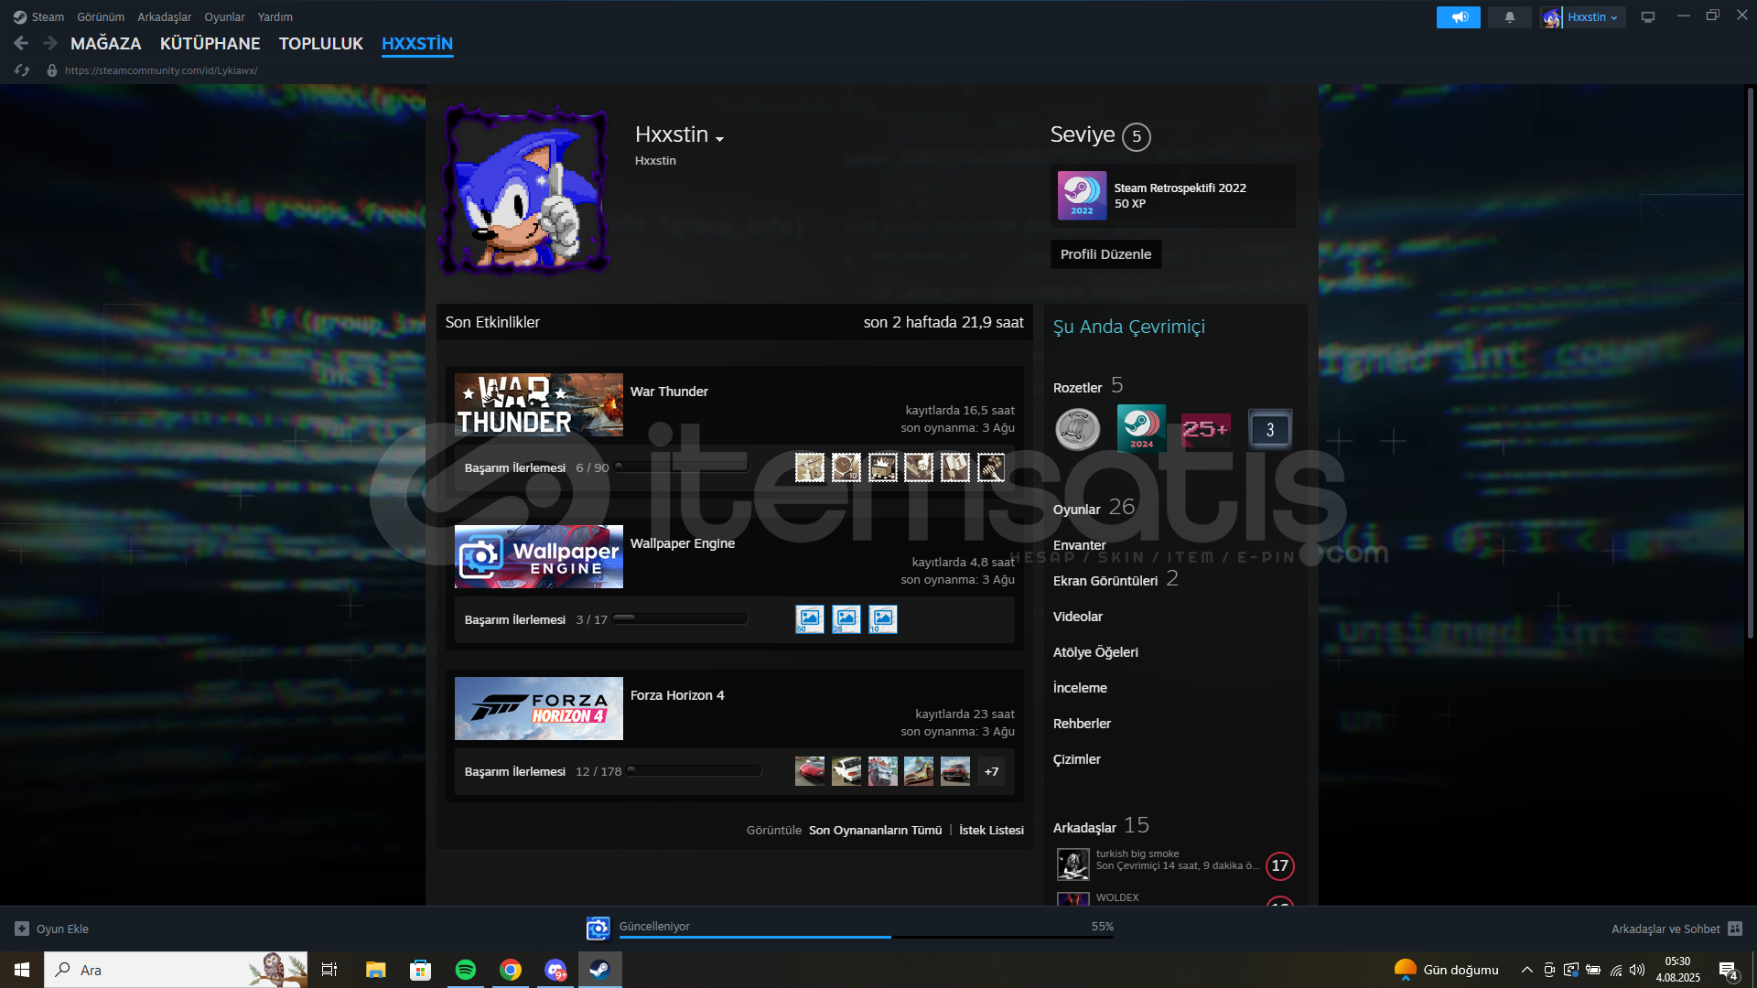The width and height of the screenshot is (1757, 988).
Task: Open the Rozetler section link
Action: click(x=1078, y=387)
